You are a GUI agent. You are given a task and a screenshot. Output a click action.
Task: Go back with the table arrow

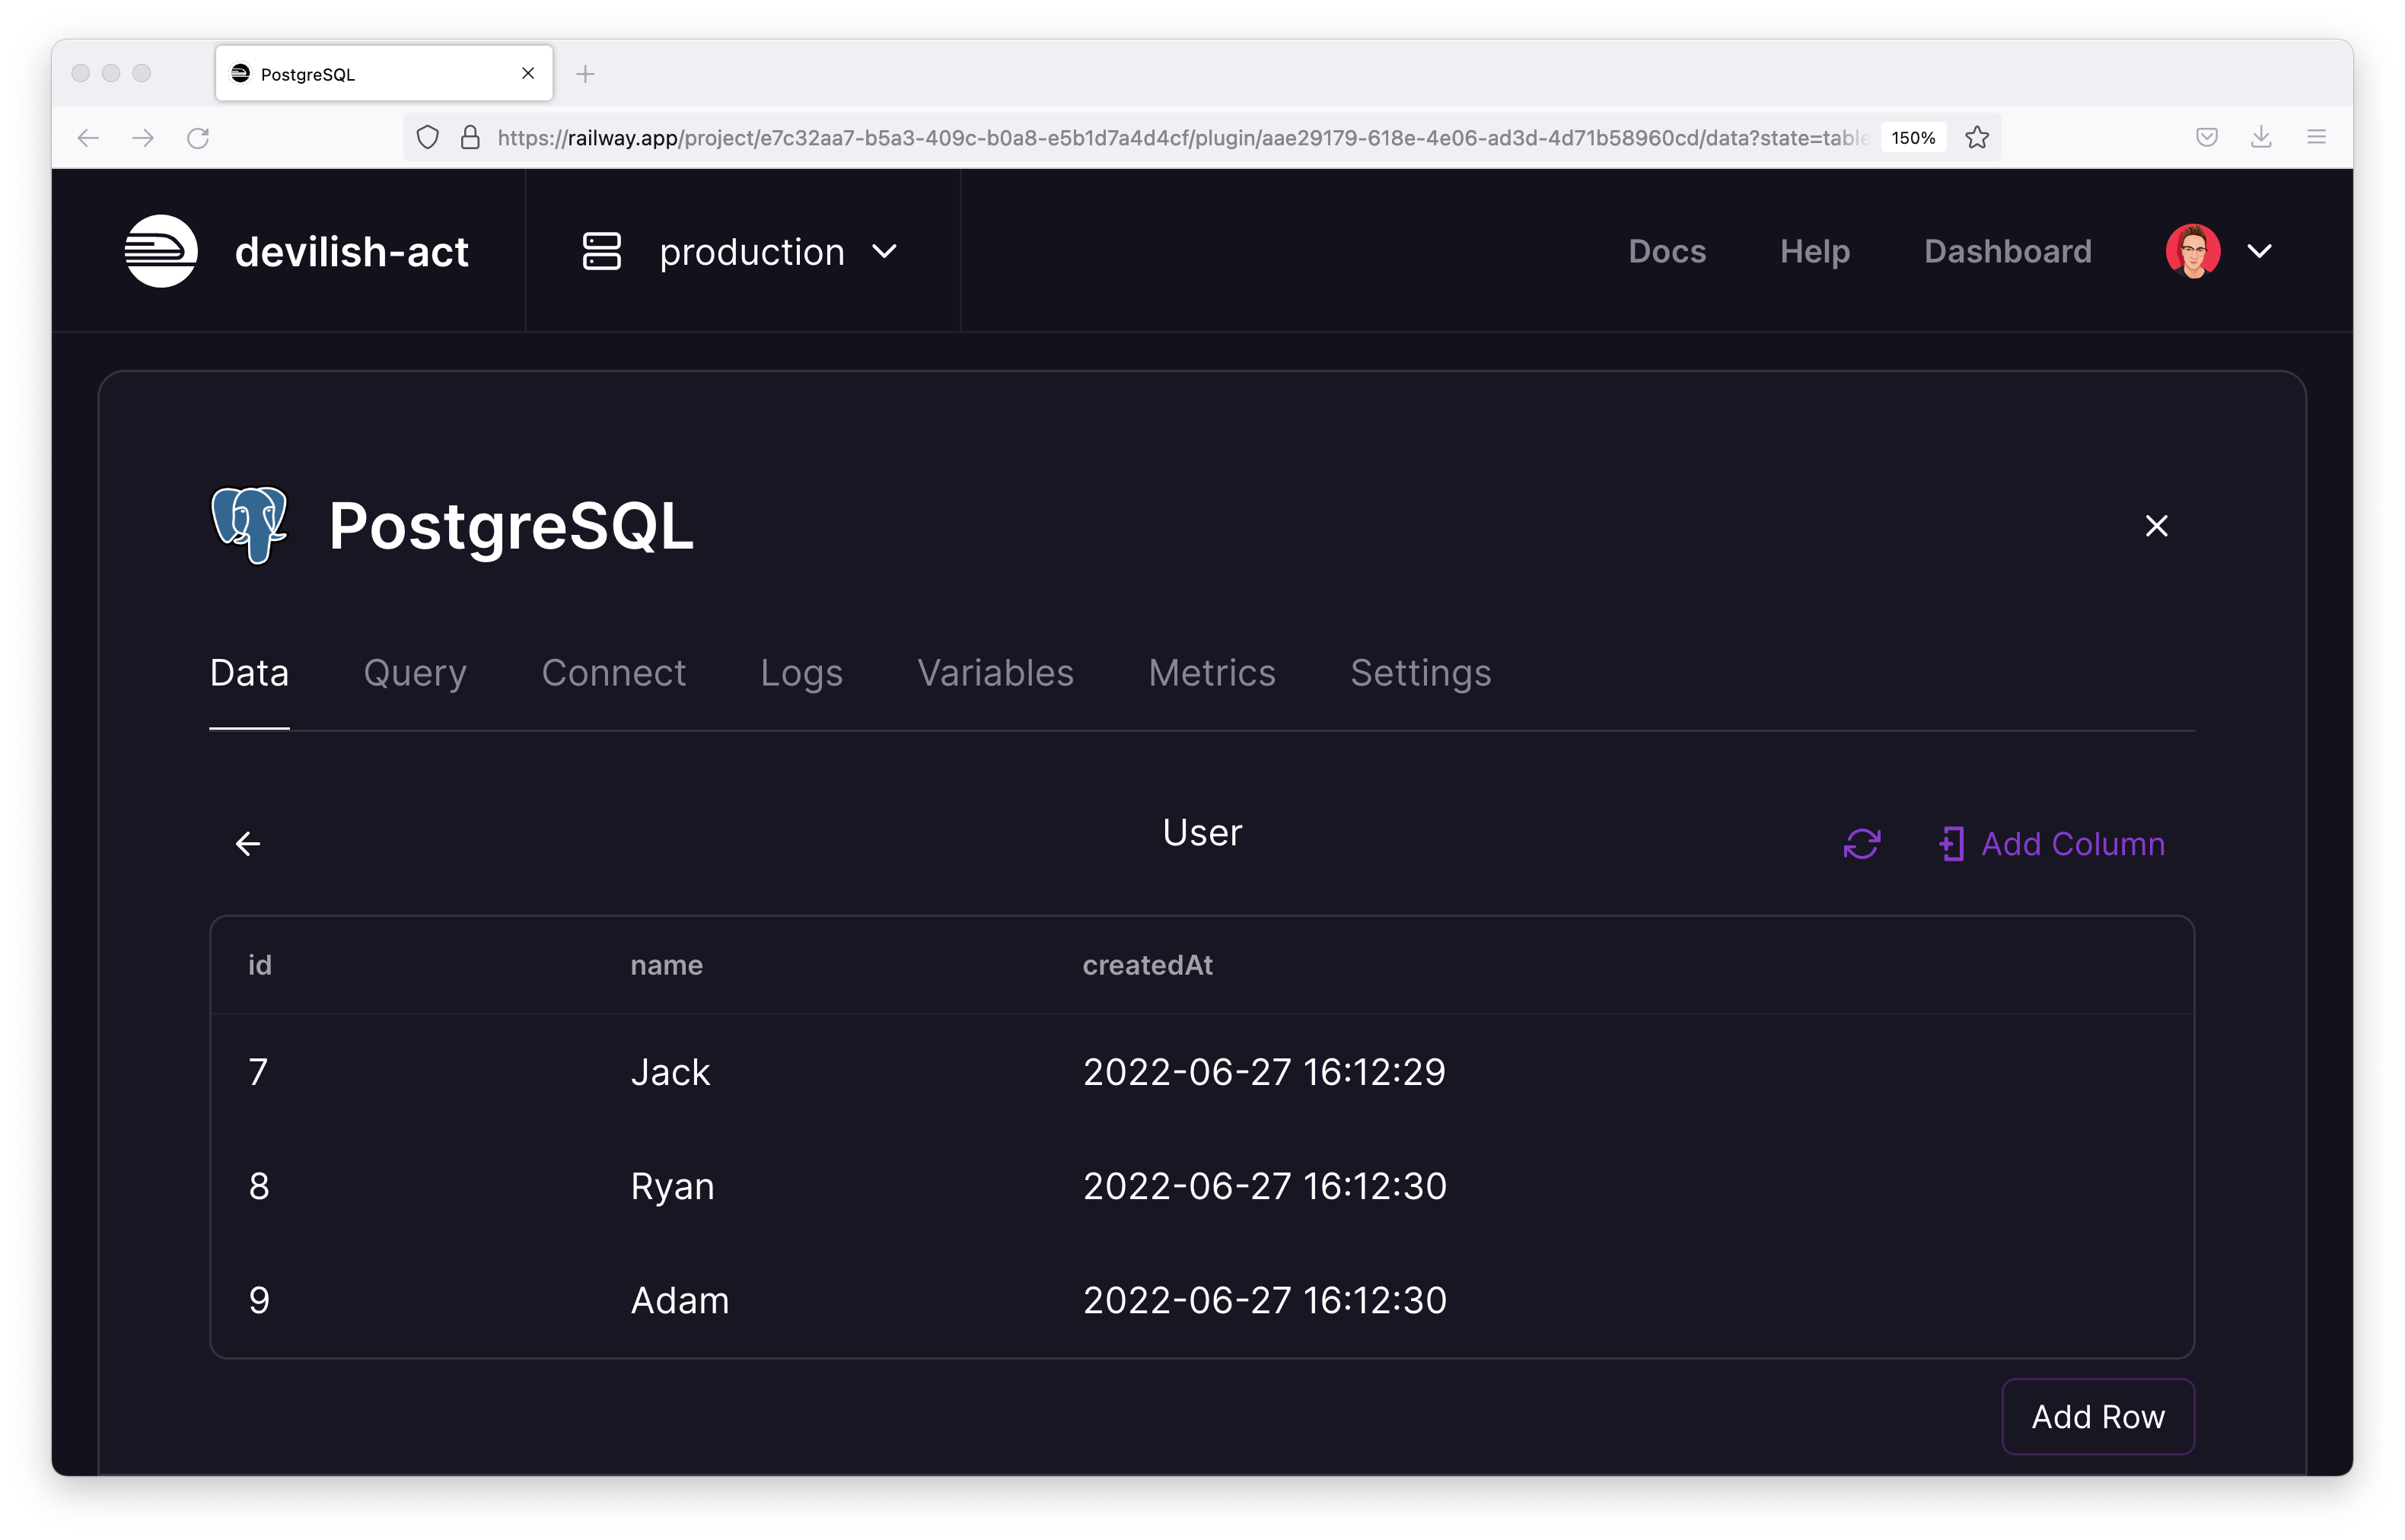(x=248, y=844)
